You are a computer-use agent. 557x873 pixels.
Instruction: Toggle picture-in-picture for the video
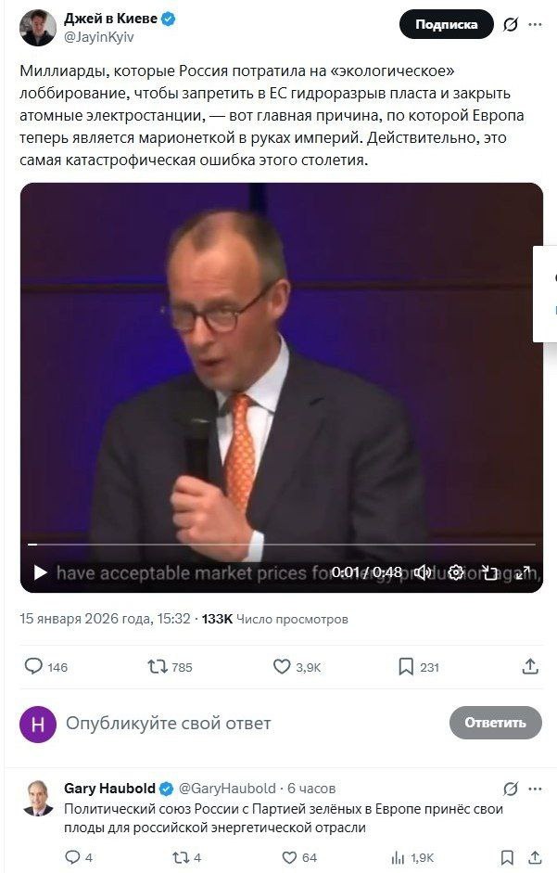[x=489, y=572]
